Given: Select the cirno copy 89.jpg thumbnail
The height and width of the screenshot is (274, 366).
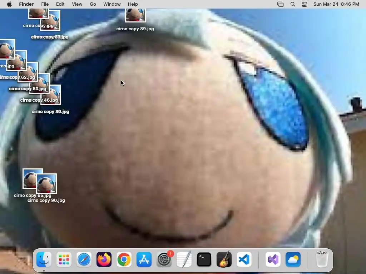Looking at the screenshot, I should click(x=135, y=15).
